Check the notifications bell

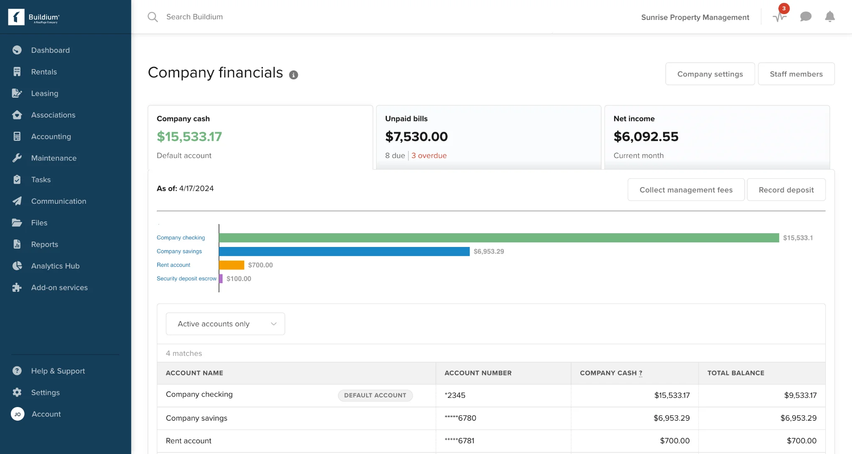click(x=830, y=17)
